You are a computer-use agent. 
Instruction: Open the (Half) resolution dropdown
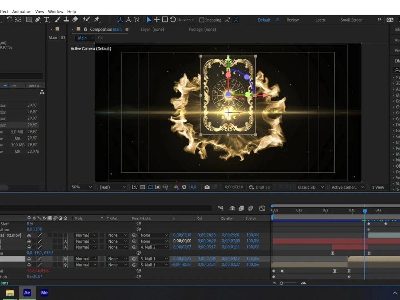pos(112,187)
